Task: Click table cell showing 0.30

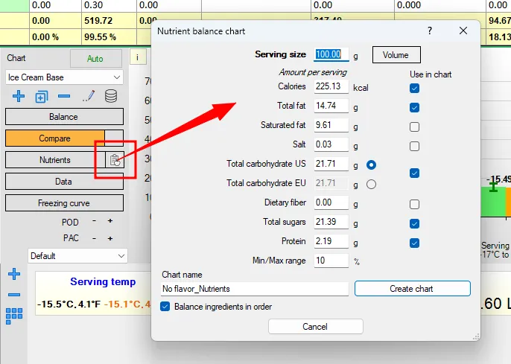Action: [109, 5]
